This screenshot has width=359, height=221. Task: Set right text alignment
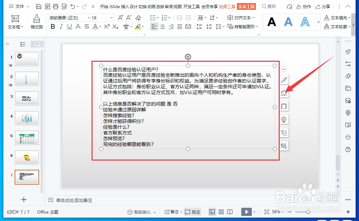(171, 27)
